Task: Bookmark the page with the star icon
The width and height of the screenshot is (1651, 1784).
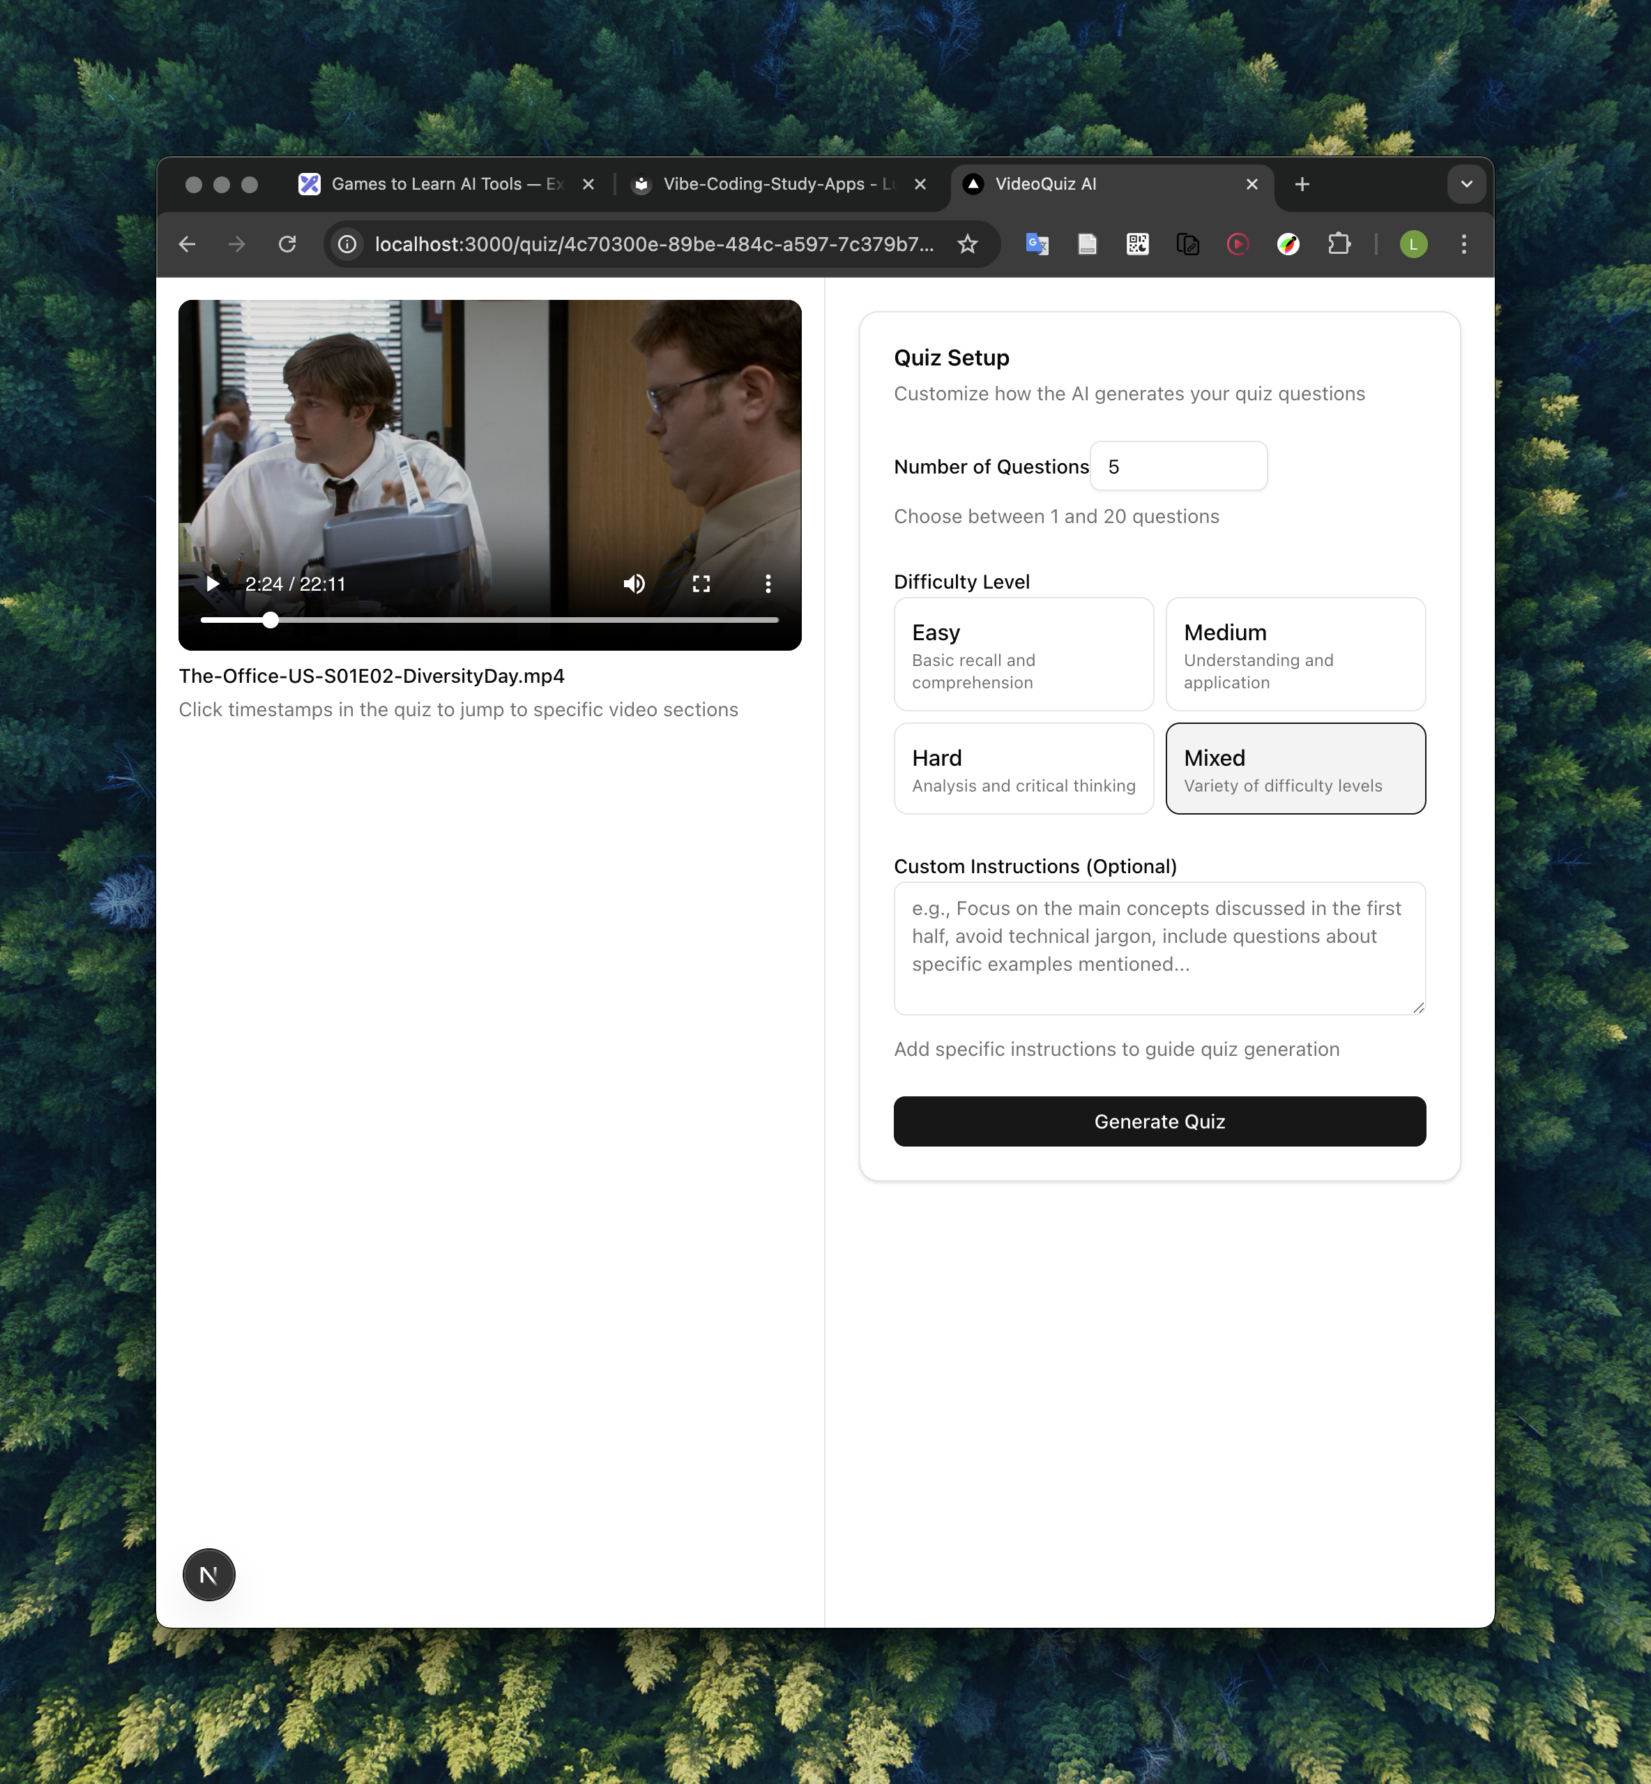Action: coord(968,243)
